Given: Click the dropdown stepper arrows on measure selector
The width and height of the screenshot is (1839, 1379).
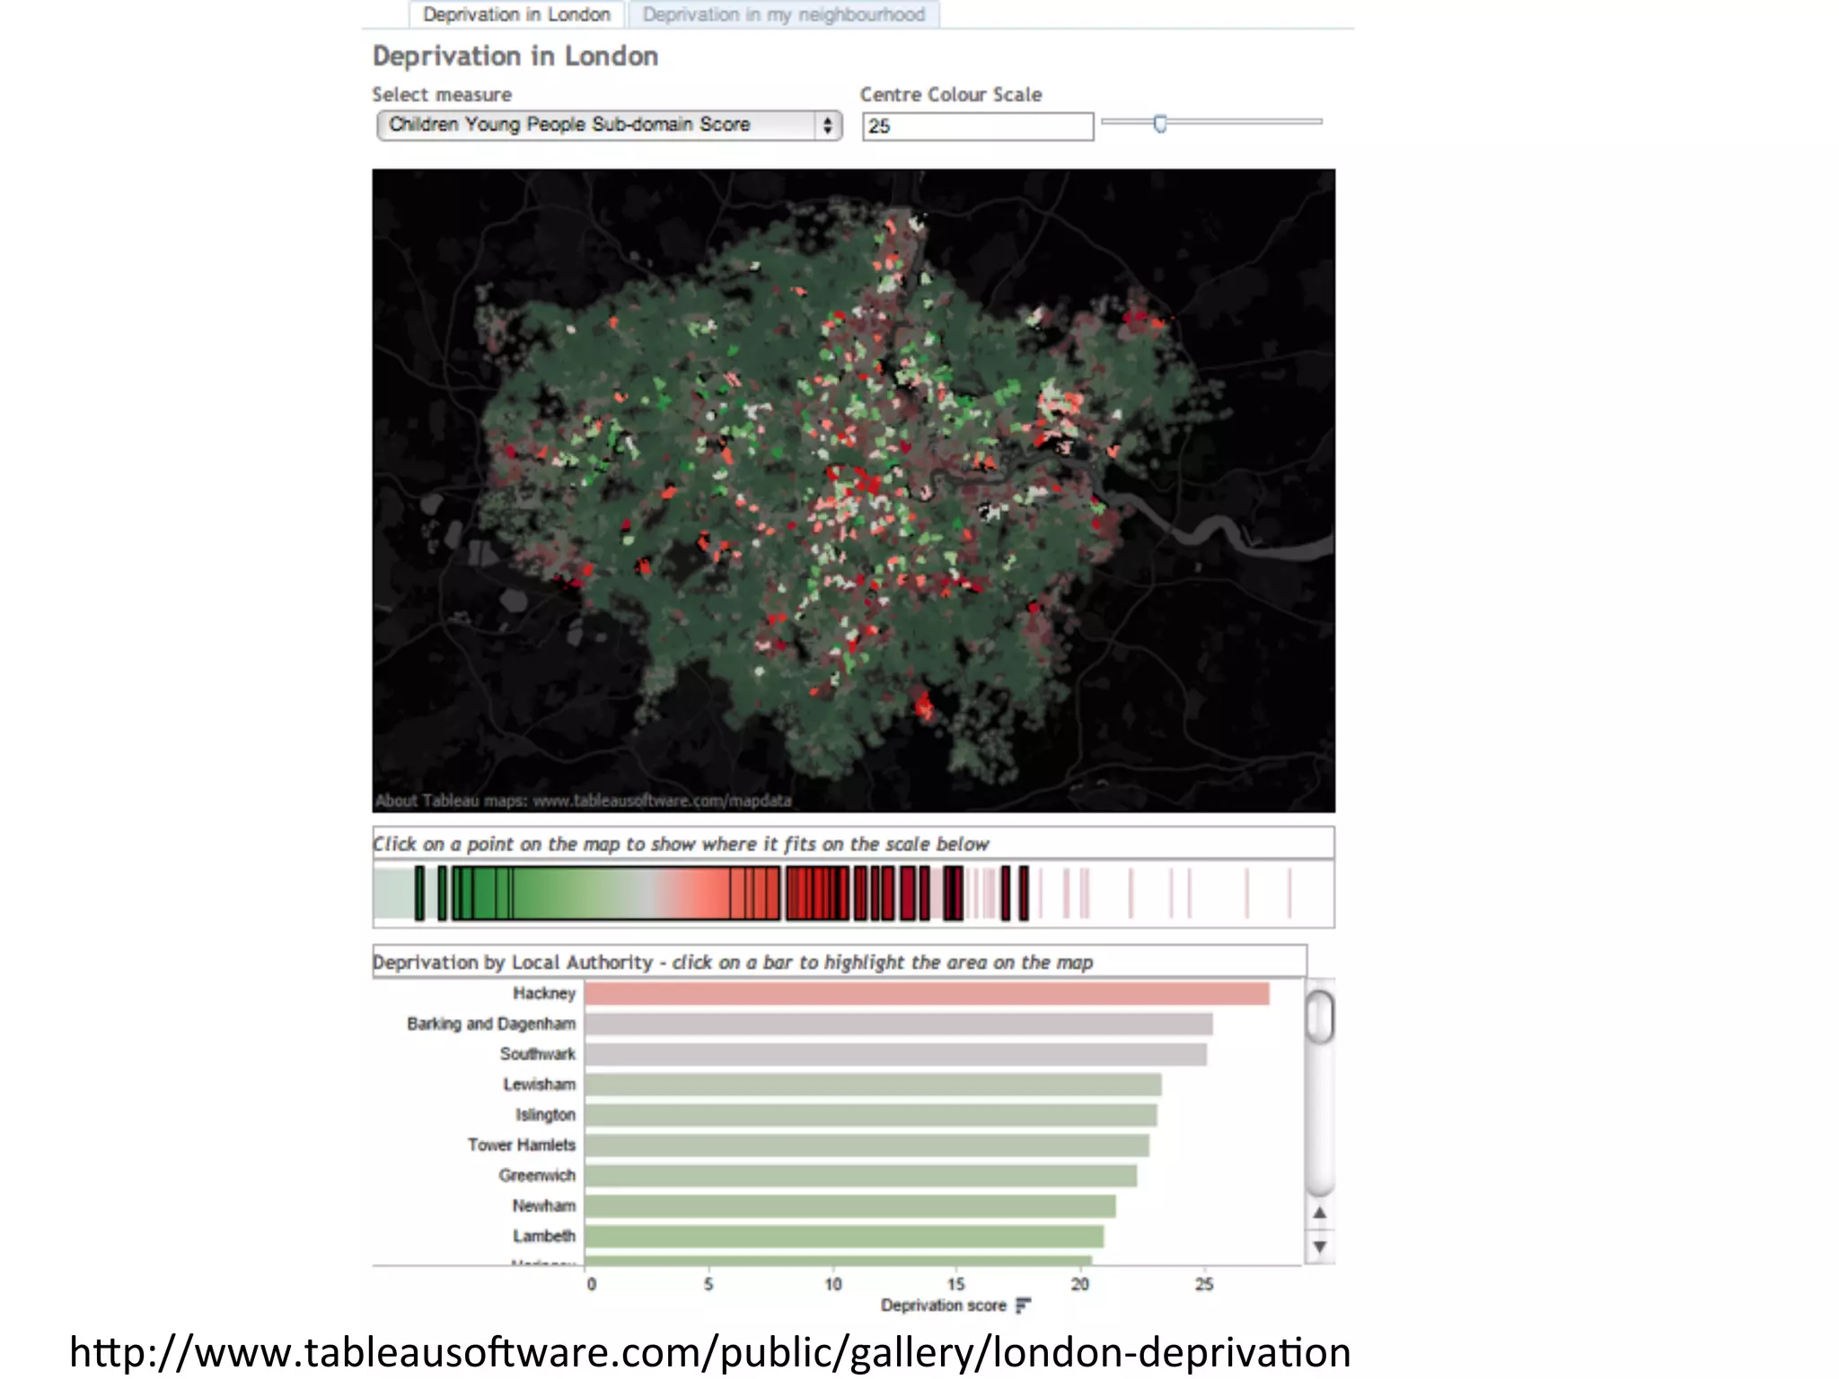Looking at the screenshot, I should (x=827, y=125).
